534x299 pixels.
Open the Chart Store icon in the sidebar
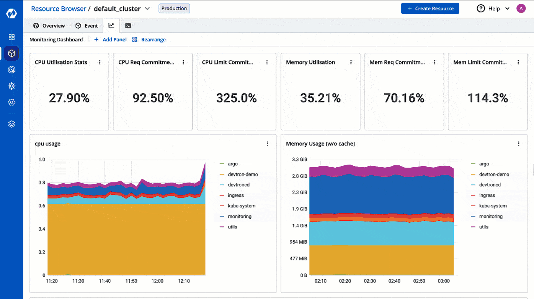11,69
